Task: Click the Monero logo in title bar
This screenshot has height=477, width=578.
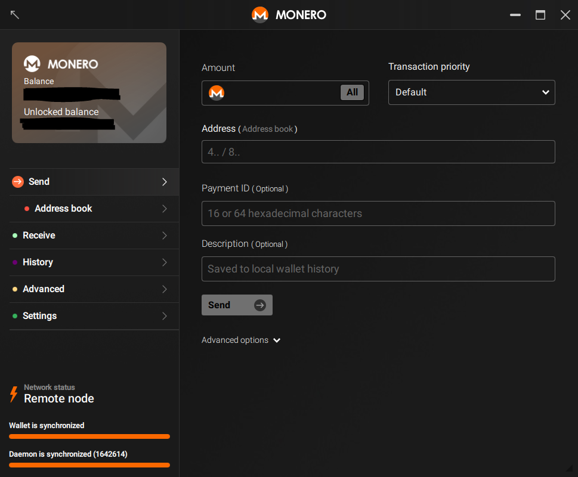Action: (x=259, y=15)
